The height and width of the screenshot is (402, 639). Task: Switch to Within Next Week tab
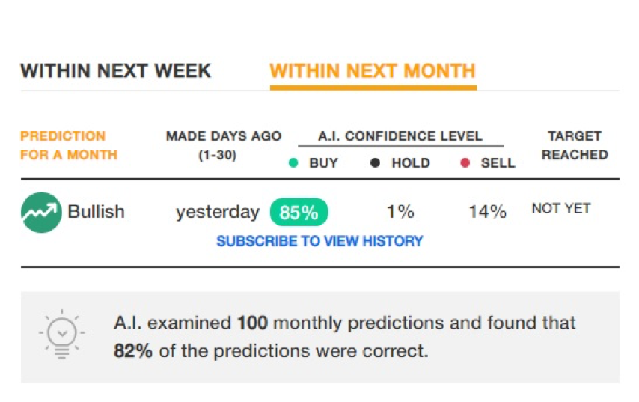pos(116,71)
